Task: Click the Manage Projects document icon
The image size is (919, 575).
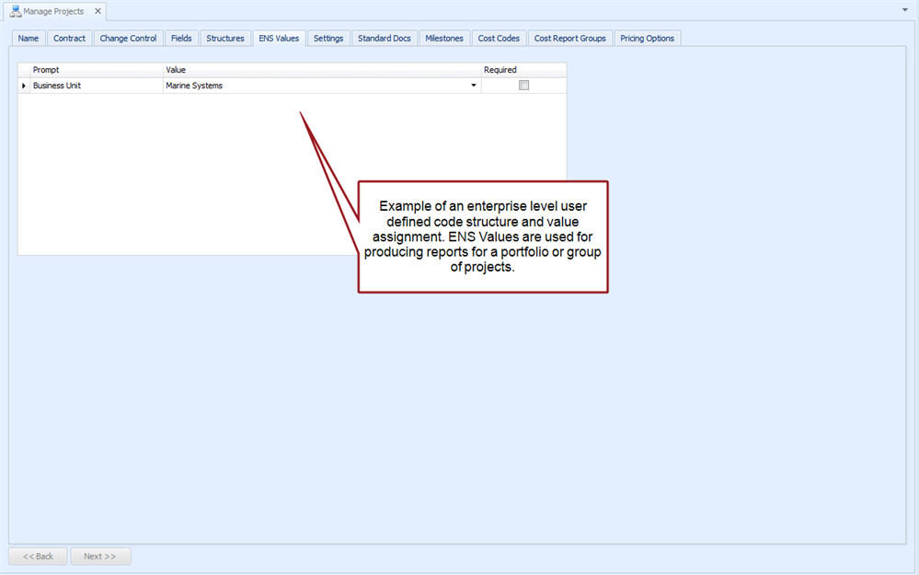Action: [x=16, y=11]
